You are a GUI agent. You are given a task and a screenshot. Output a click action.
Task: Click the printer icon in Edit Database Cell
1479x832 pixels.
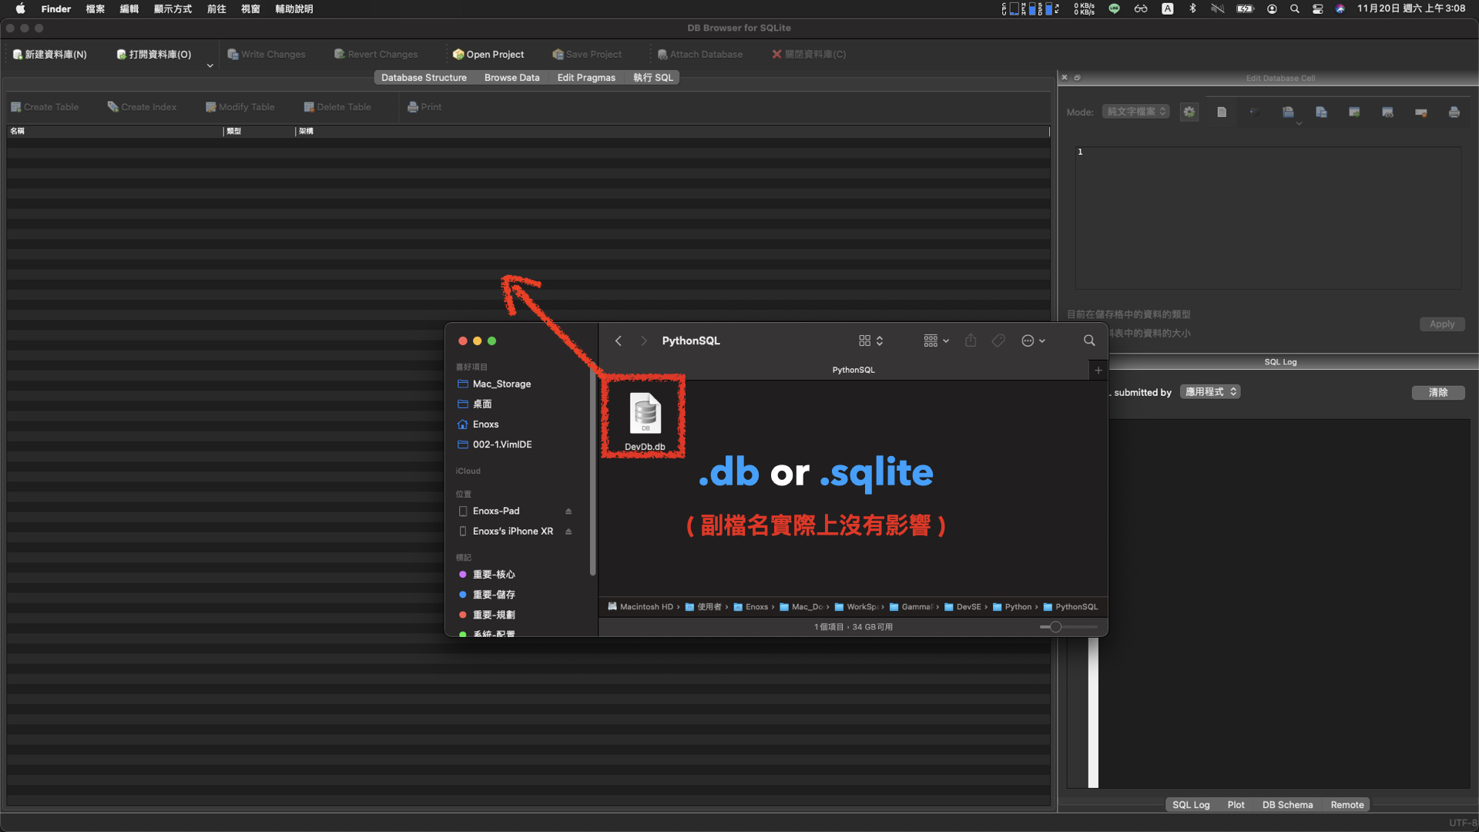click(1454, 112)
